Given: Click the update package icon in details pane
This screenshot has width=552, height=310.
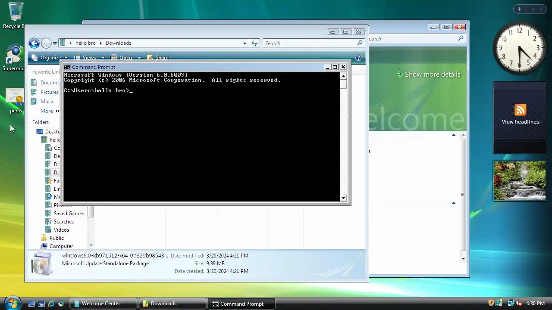Looking at the screenshot, I should coord(42,263).
